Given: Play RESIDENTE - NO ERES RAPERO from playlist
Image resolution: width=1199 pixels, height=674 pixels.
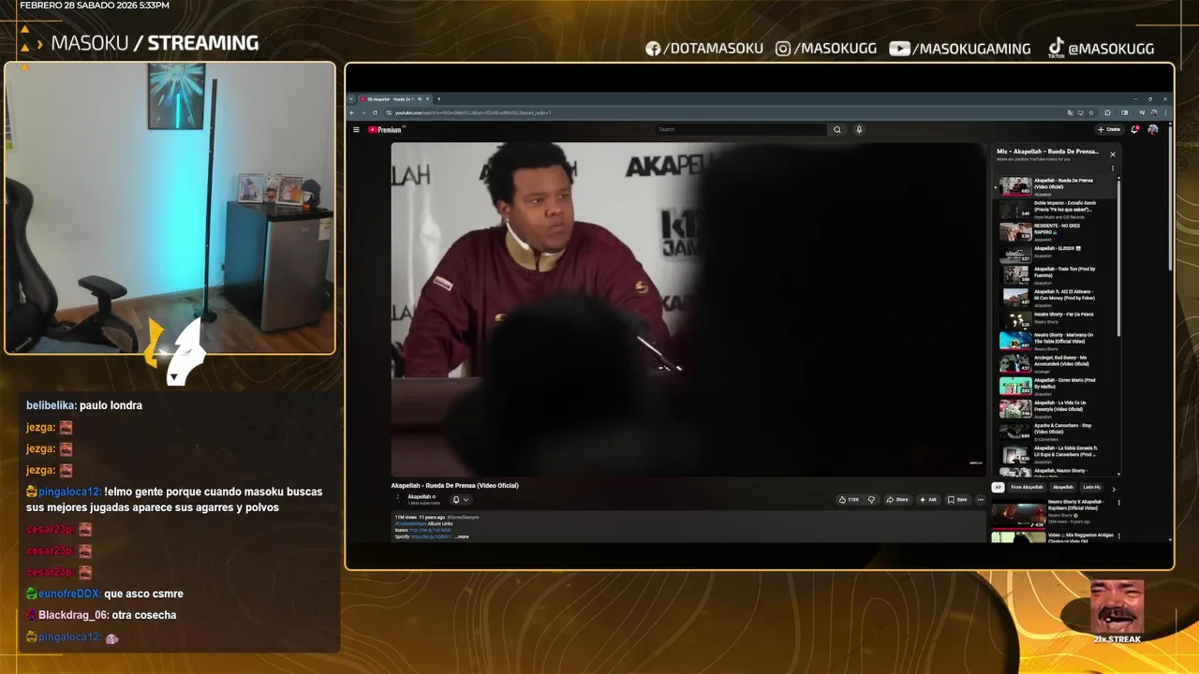Looking at the screenshot, I should click(1054, 231).
